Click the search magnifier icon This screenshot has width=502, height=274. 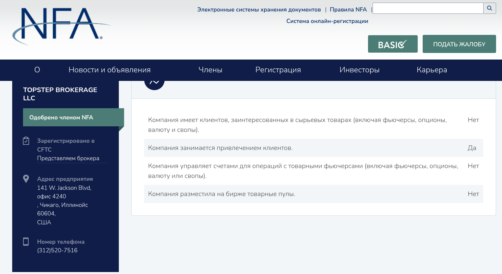(x=489, y=8)
